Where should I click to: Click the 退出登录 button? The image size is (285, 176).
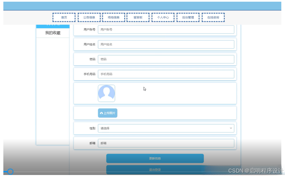click(155, 170)
